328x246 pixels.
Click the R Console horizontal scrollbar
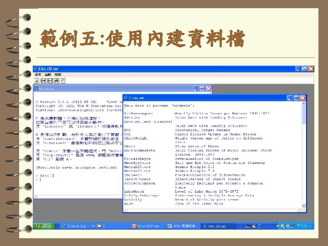78,196
